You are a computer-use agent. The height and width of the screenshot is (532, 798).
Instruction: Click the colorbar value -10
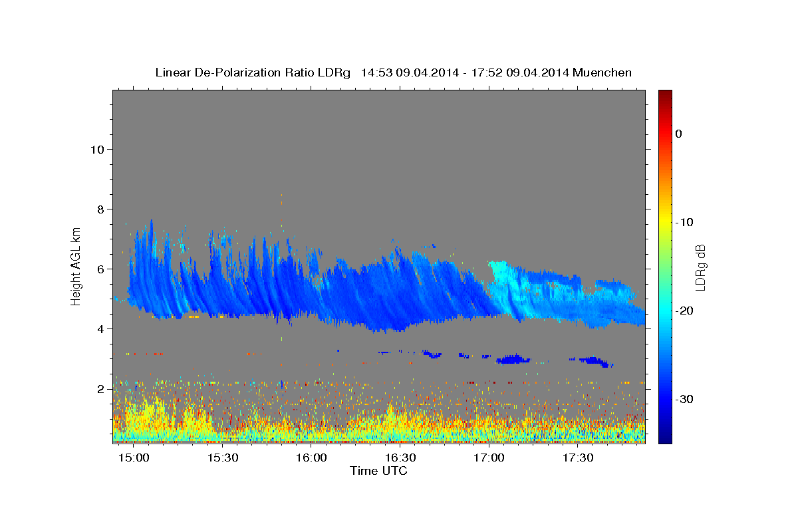[684, 222]
